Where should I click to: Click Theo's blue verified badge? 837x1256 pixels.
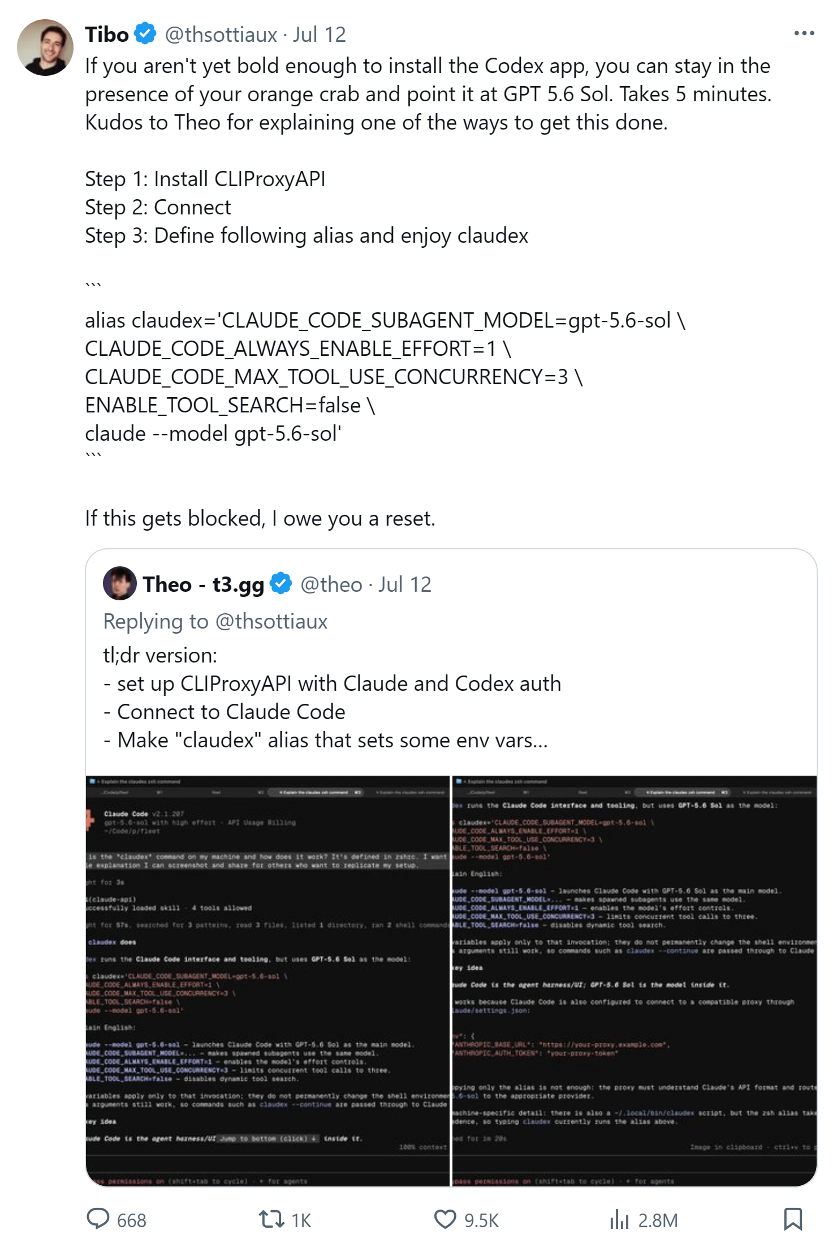tap(281, 584)
